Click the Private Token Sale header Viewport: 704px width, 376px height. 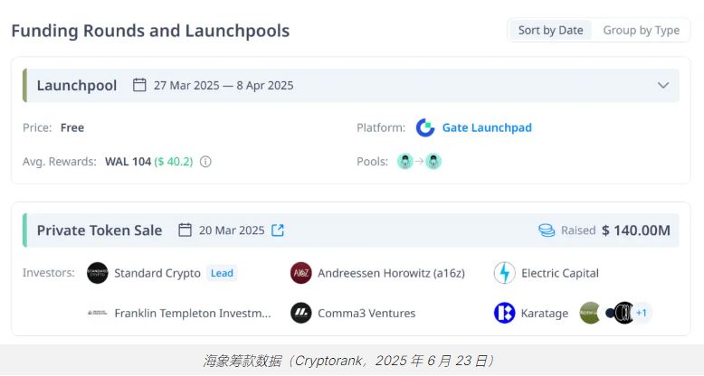point(100,230)
